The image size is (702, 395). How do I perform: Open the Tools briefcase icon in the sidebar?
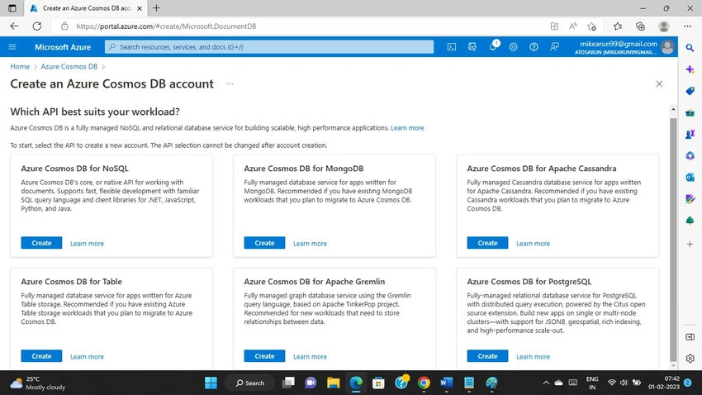coord(690,113)
